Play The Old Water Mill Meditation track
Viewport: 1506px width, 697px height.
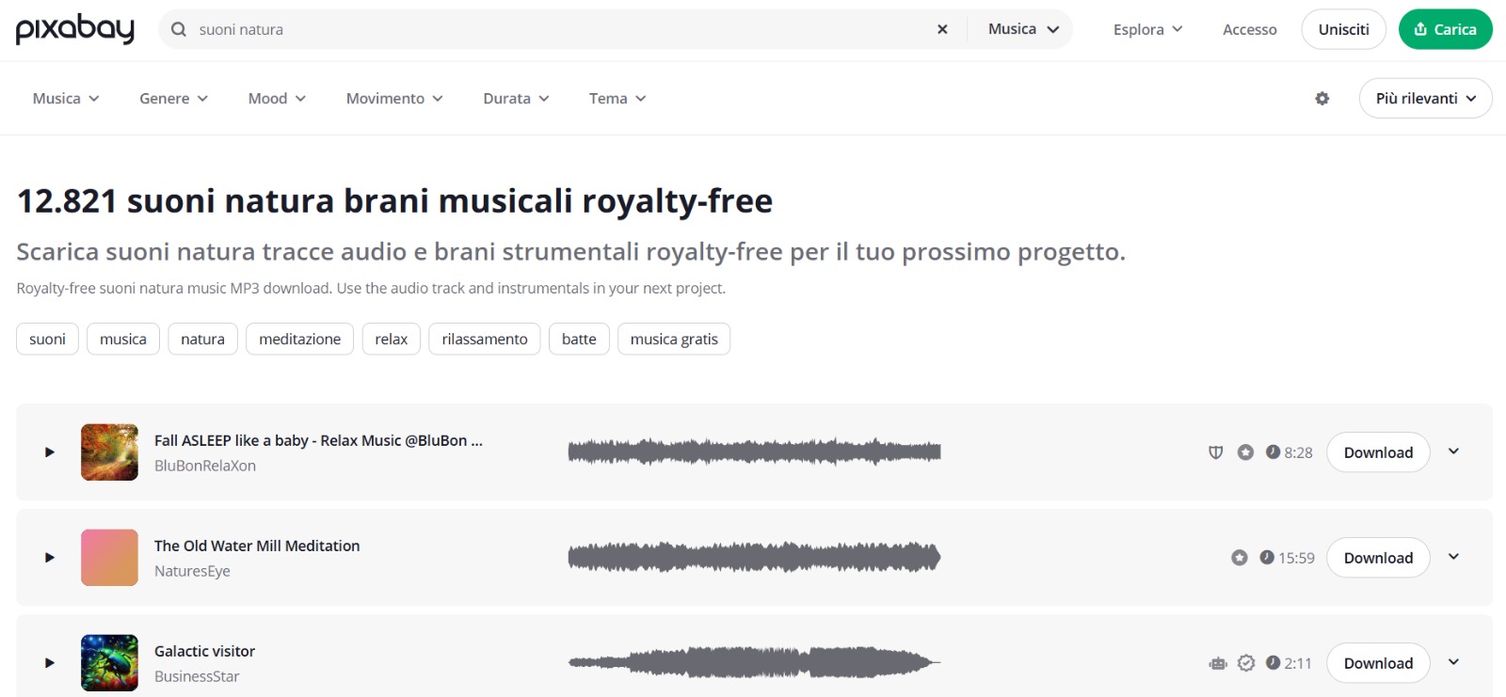[x=50, y=558]
